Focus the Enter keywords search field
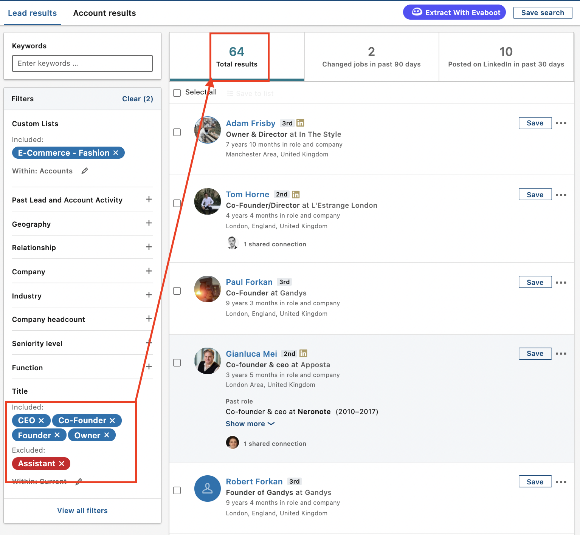The image size is (580, 535). click(x=82, y=63)
